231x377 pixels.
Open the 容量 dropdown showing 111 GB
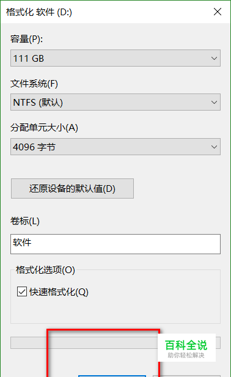116,58
